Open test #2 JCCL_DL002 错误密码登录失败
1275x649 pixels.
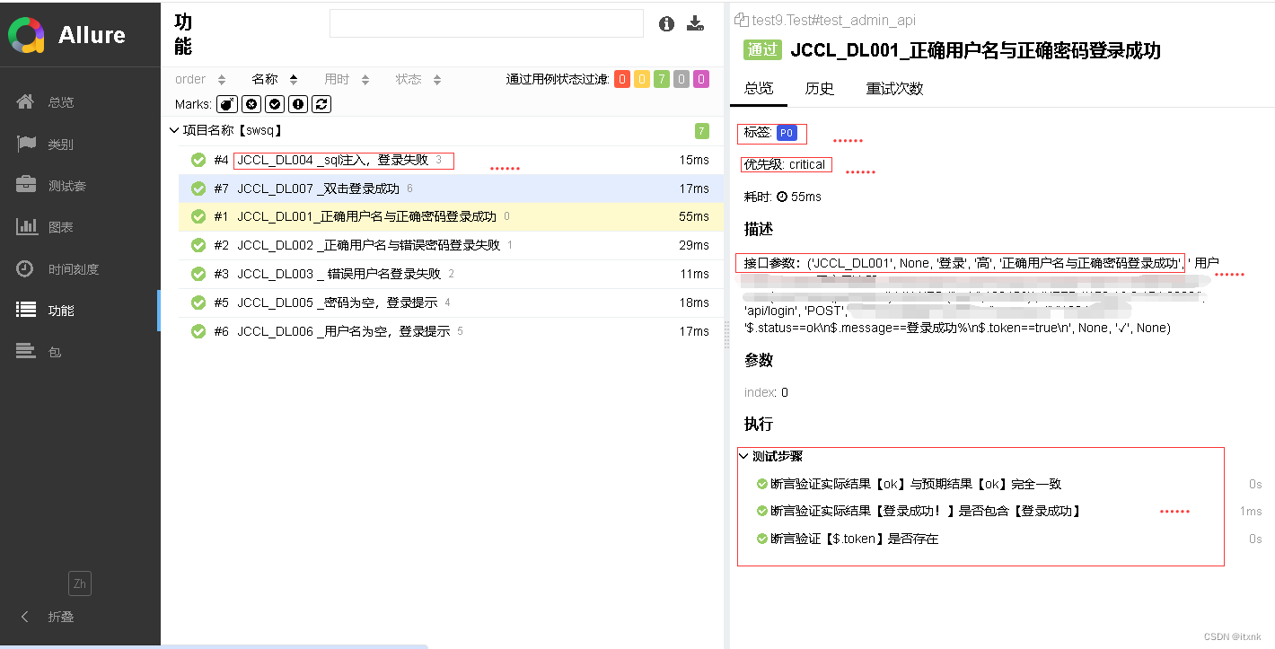[451, 245]
